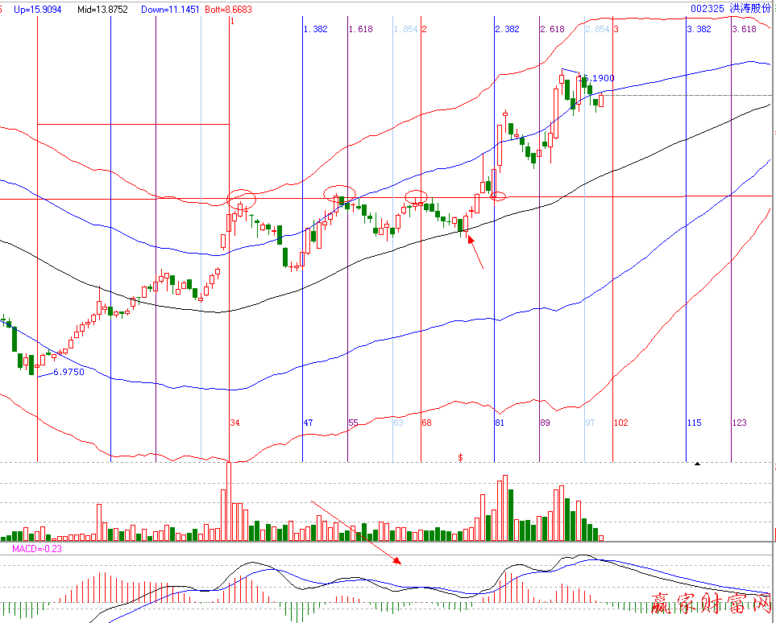Click the red arrowhead in MACD panel
This screenshot has height=623, width=776.
coord(396,559)
